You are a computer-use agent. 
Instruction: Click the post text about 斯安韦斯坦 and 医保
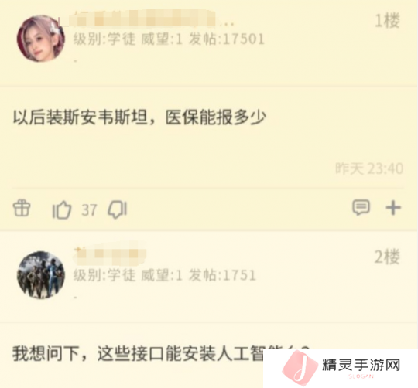coord(139,117)
